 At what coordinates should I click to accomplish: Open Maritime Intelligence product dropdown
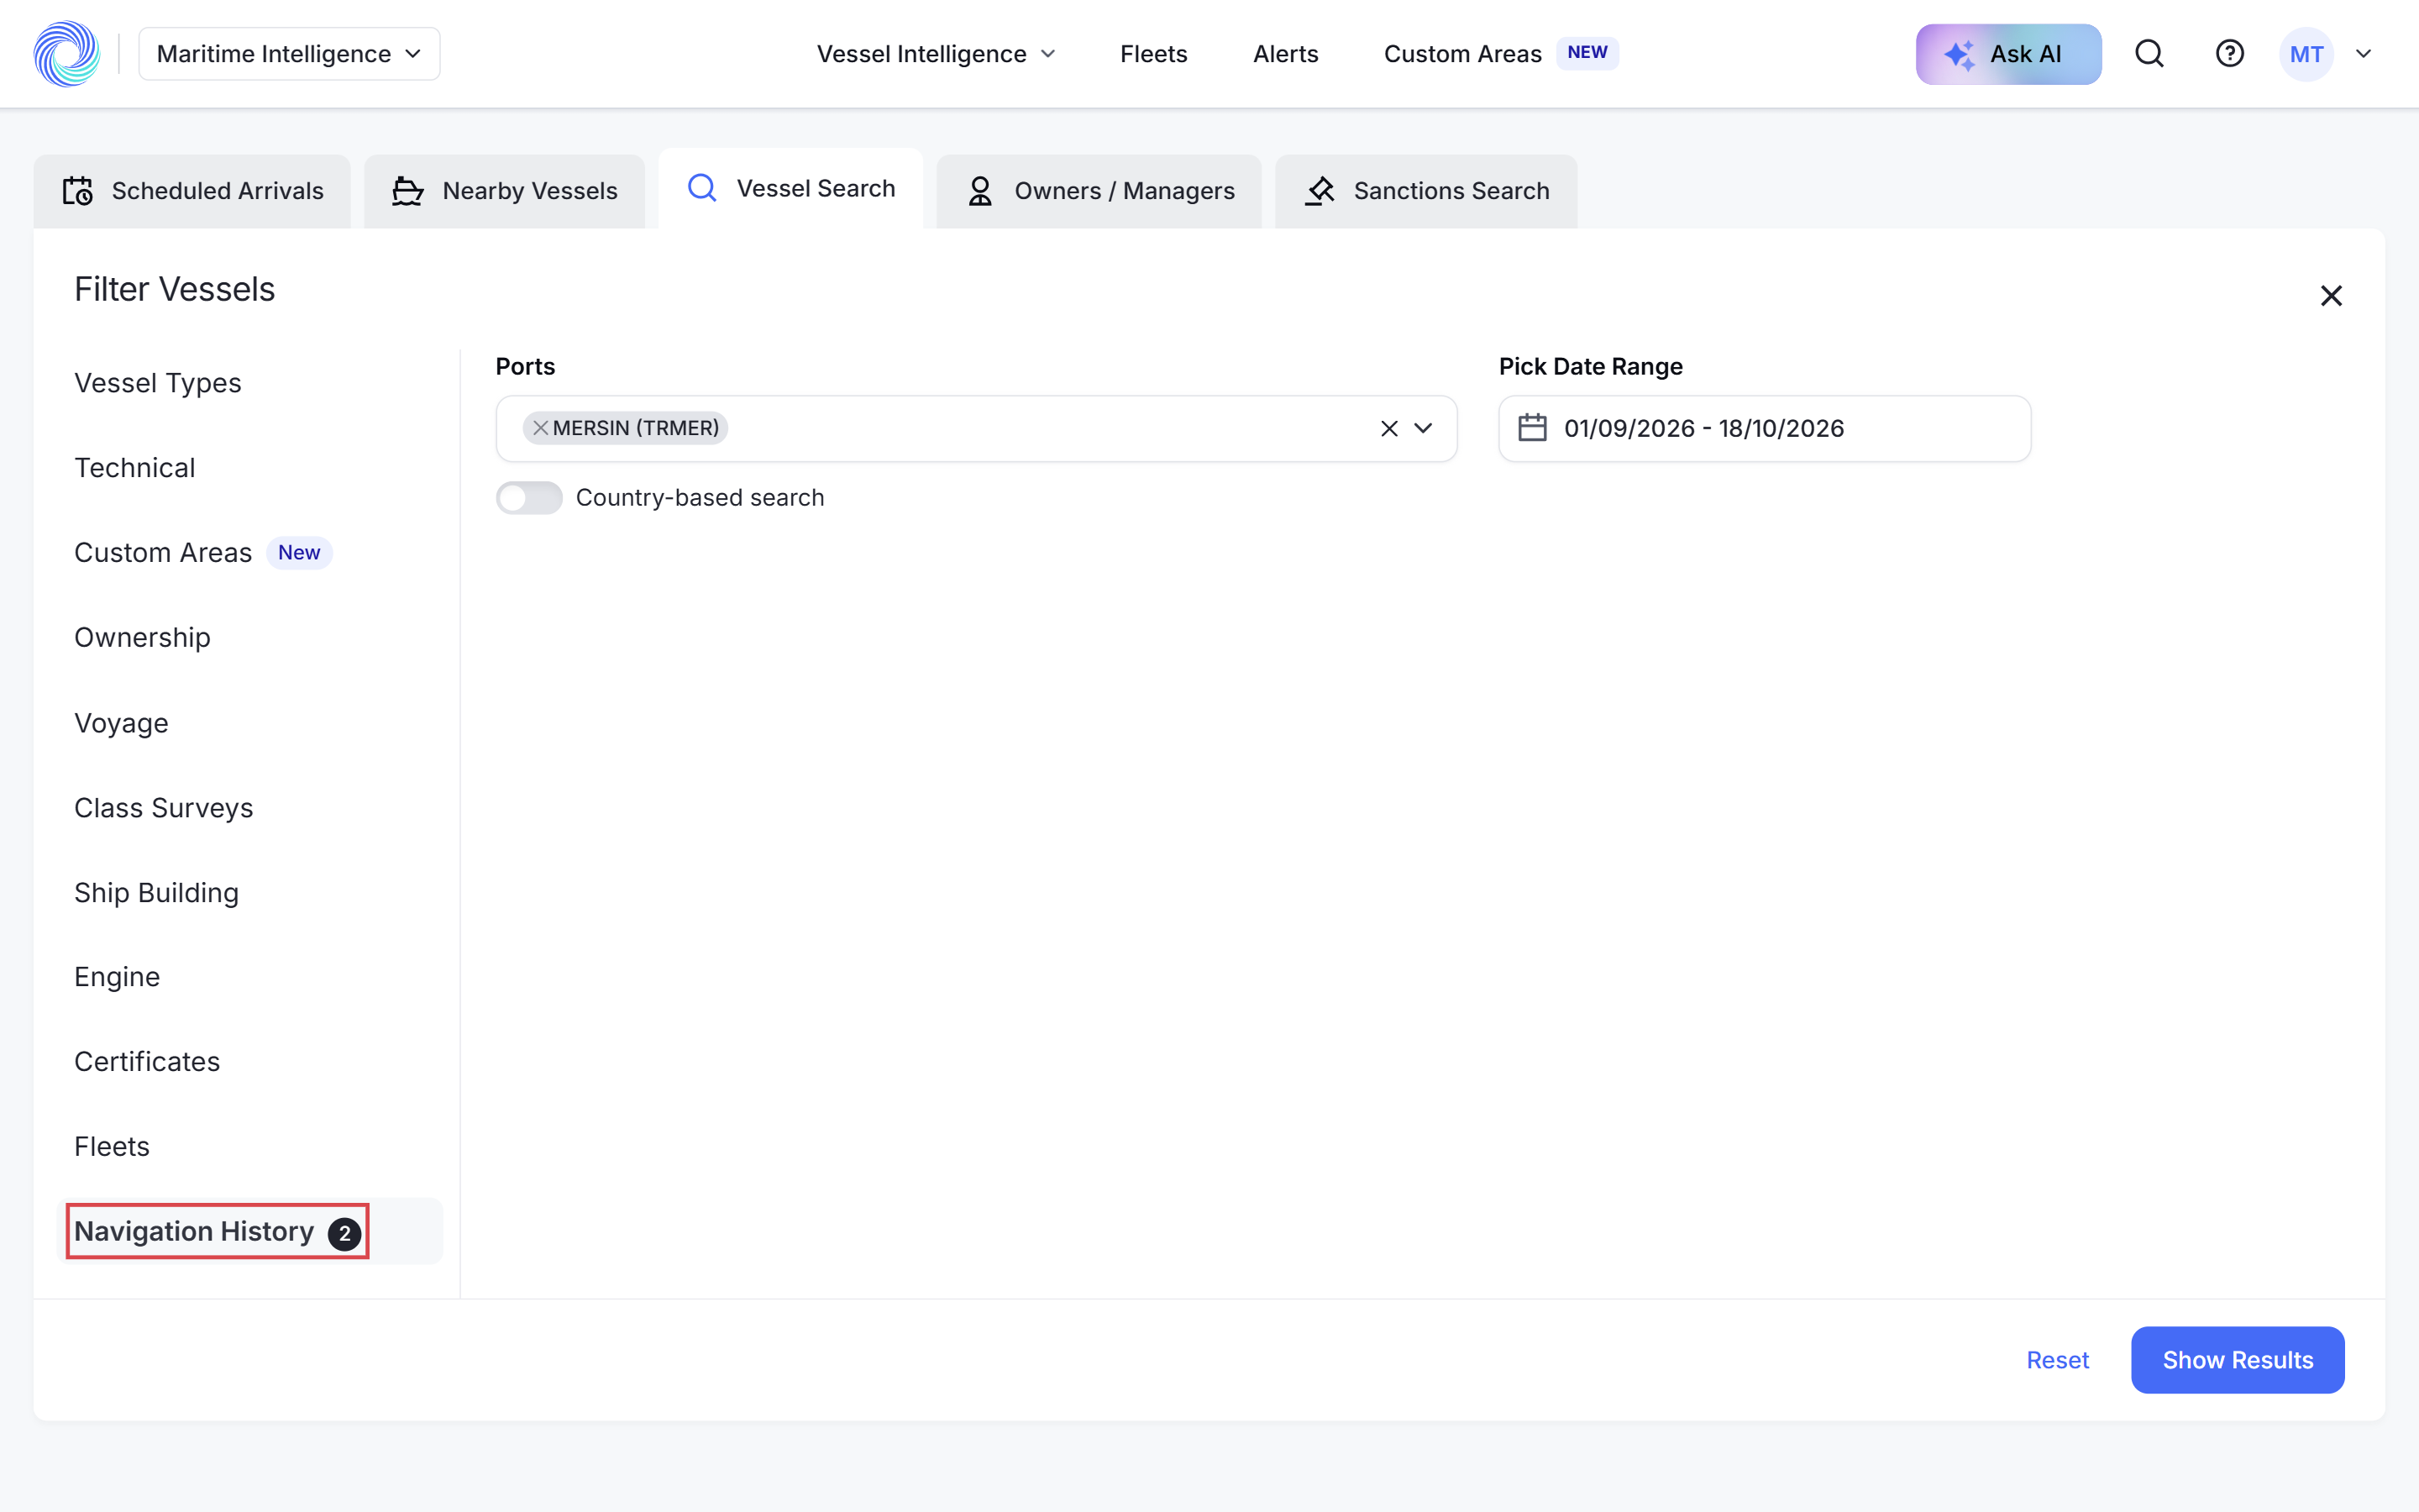point(289,54)
